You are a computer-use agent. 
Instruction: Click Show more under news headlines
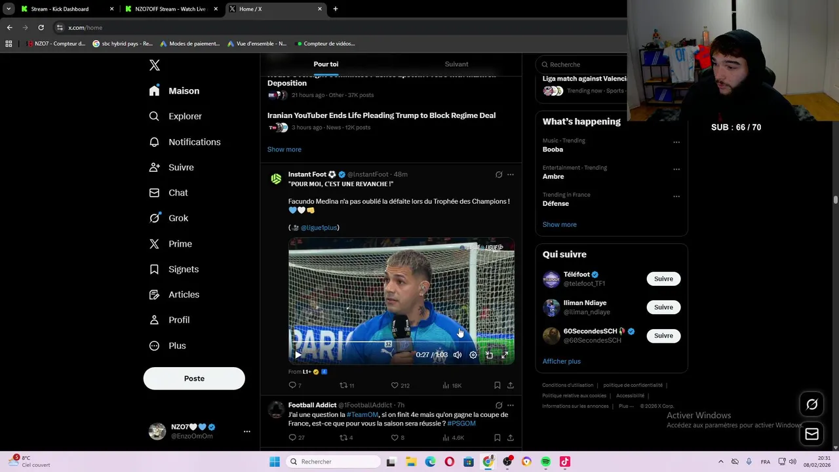pos(284,149)
